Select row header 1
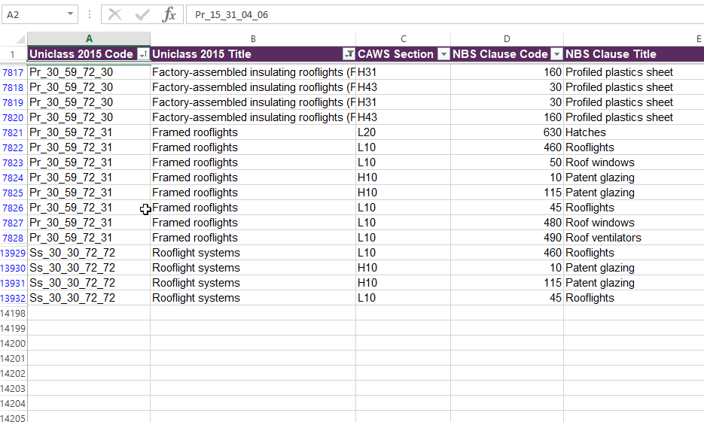 pyautogui.click(x=13, y=54)
